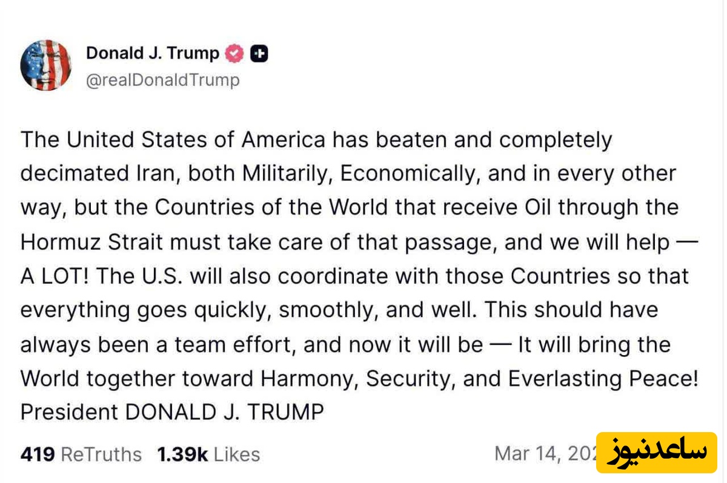Click the @realDonaldTrump handle
Screen dimensions: 727x483
tap(163, 80)
